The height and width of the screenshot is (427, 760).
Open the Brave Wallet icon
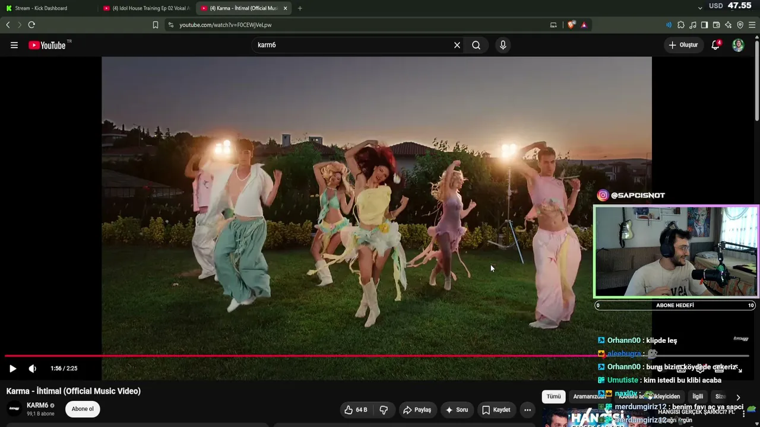point(716,25)
